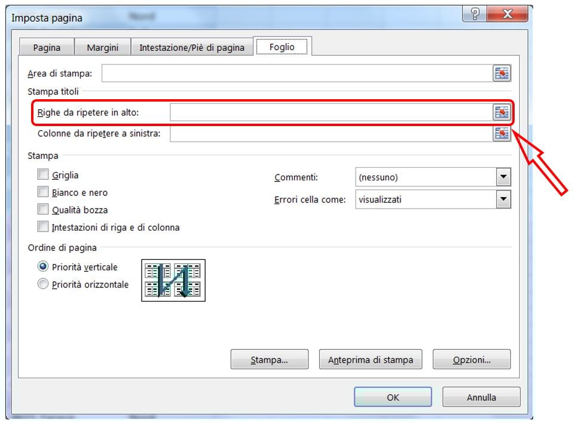Click inside the Area di stampa input field

[x=297, y=73]
